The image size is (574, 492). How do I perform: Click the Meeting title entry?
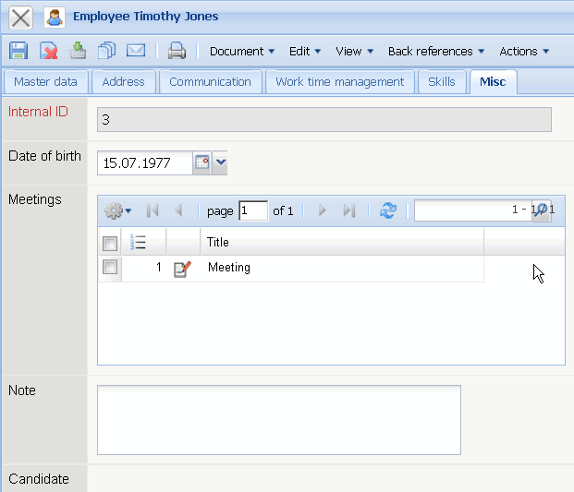click(x=228, y=268)
